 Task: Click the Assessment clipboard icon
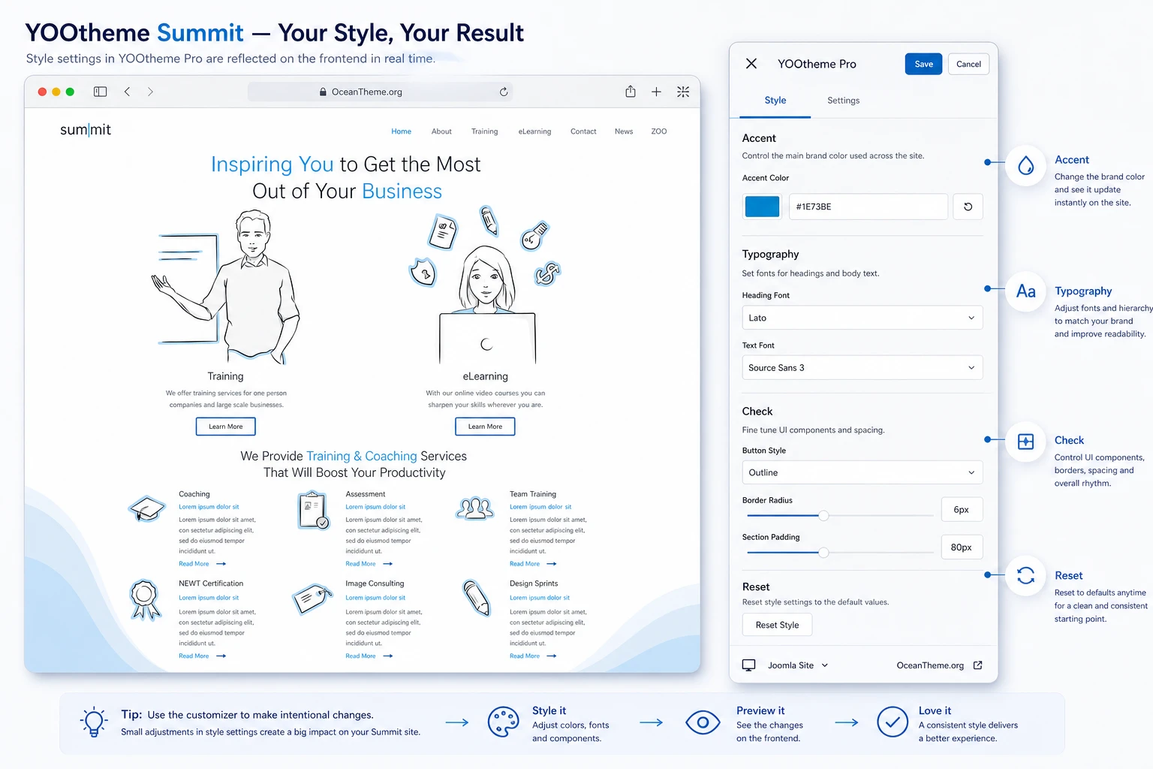click(x=313, y=510)
